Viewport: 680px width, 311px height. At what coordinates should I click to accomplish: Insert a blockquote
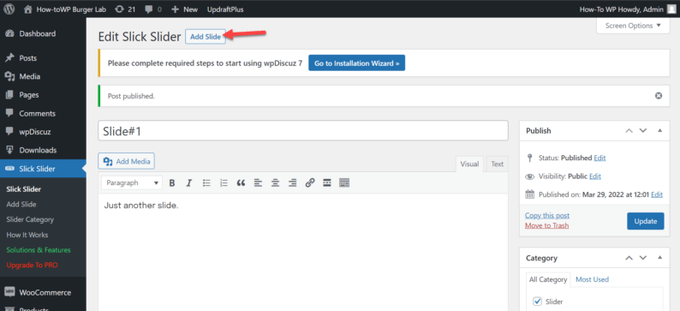pyautogui.click(x=242, y=183)
